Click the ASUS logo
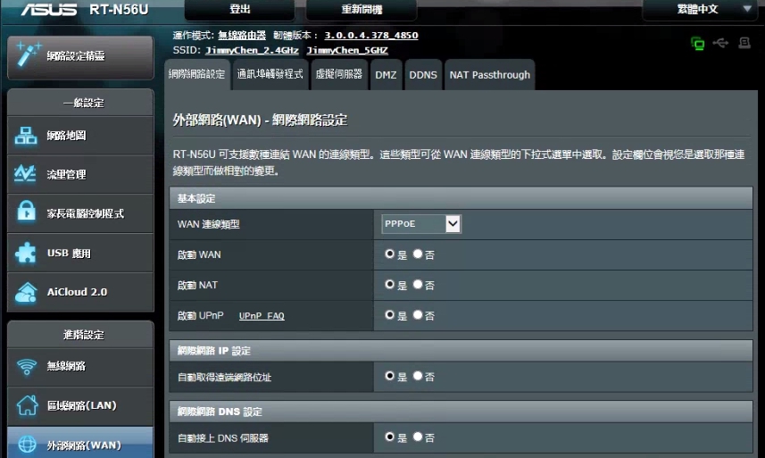Viewport: 765px width, 458px height. (x=49, y=9)
